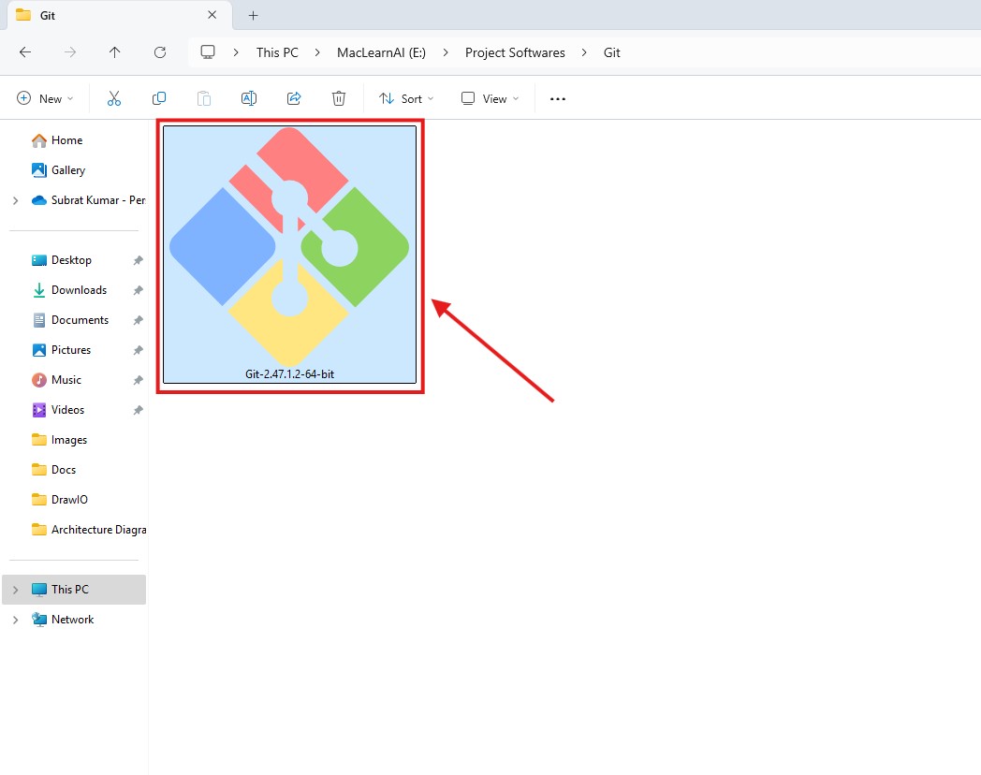Go up one folder level

(x=115, y=52)
